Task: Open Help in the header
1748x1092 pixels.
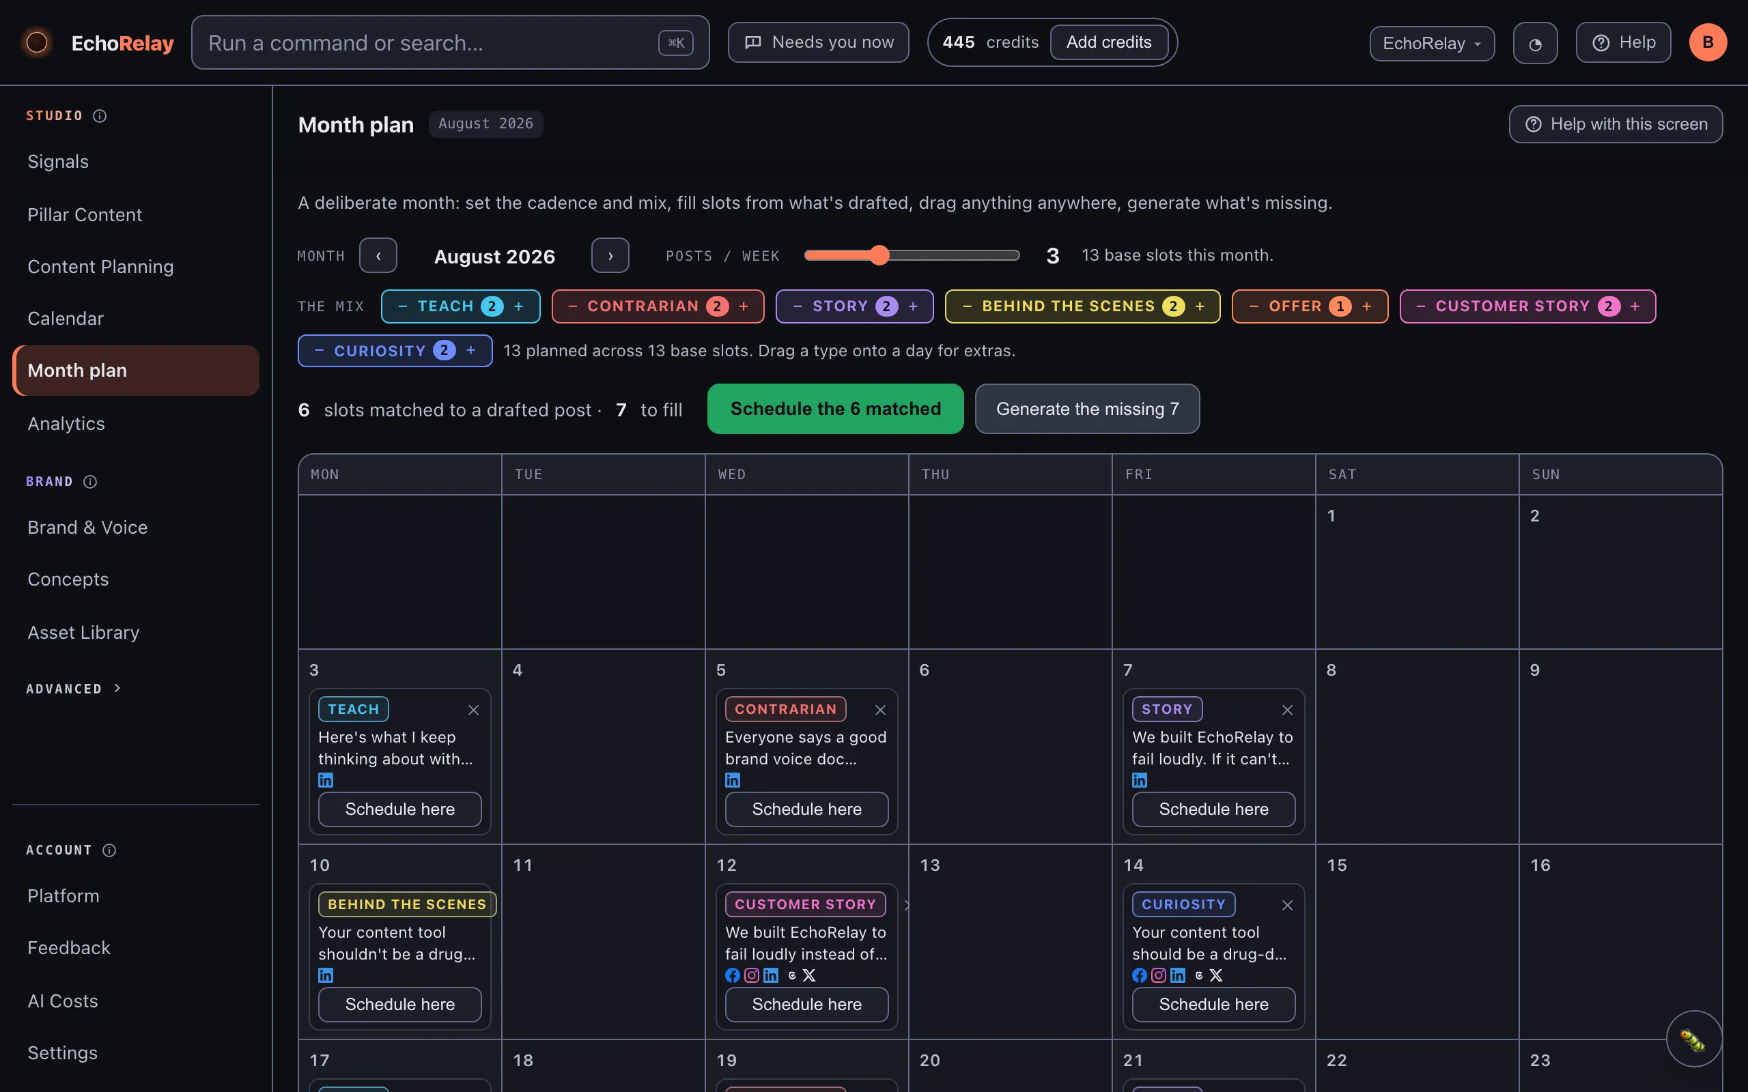Action: [1623, 42]
